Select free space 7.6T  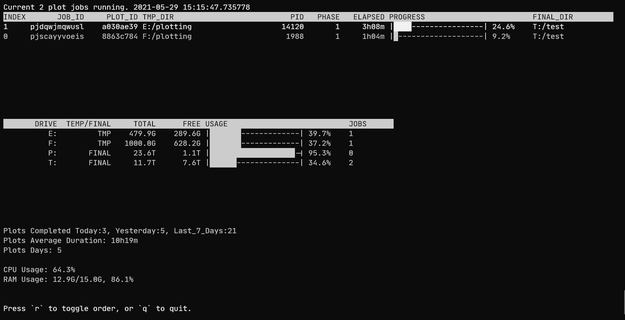(192, 163)
